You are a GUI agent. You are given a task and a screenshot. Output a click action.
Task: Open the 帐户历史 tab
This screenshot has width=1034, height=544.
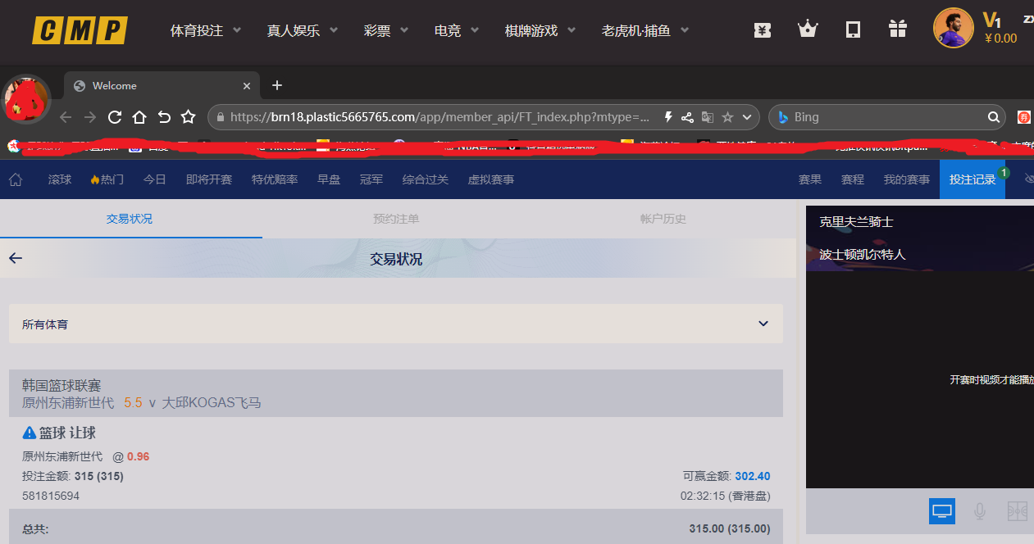tap(663, 219)
